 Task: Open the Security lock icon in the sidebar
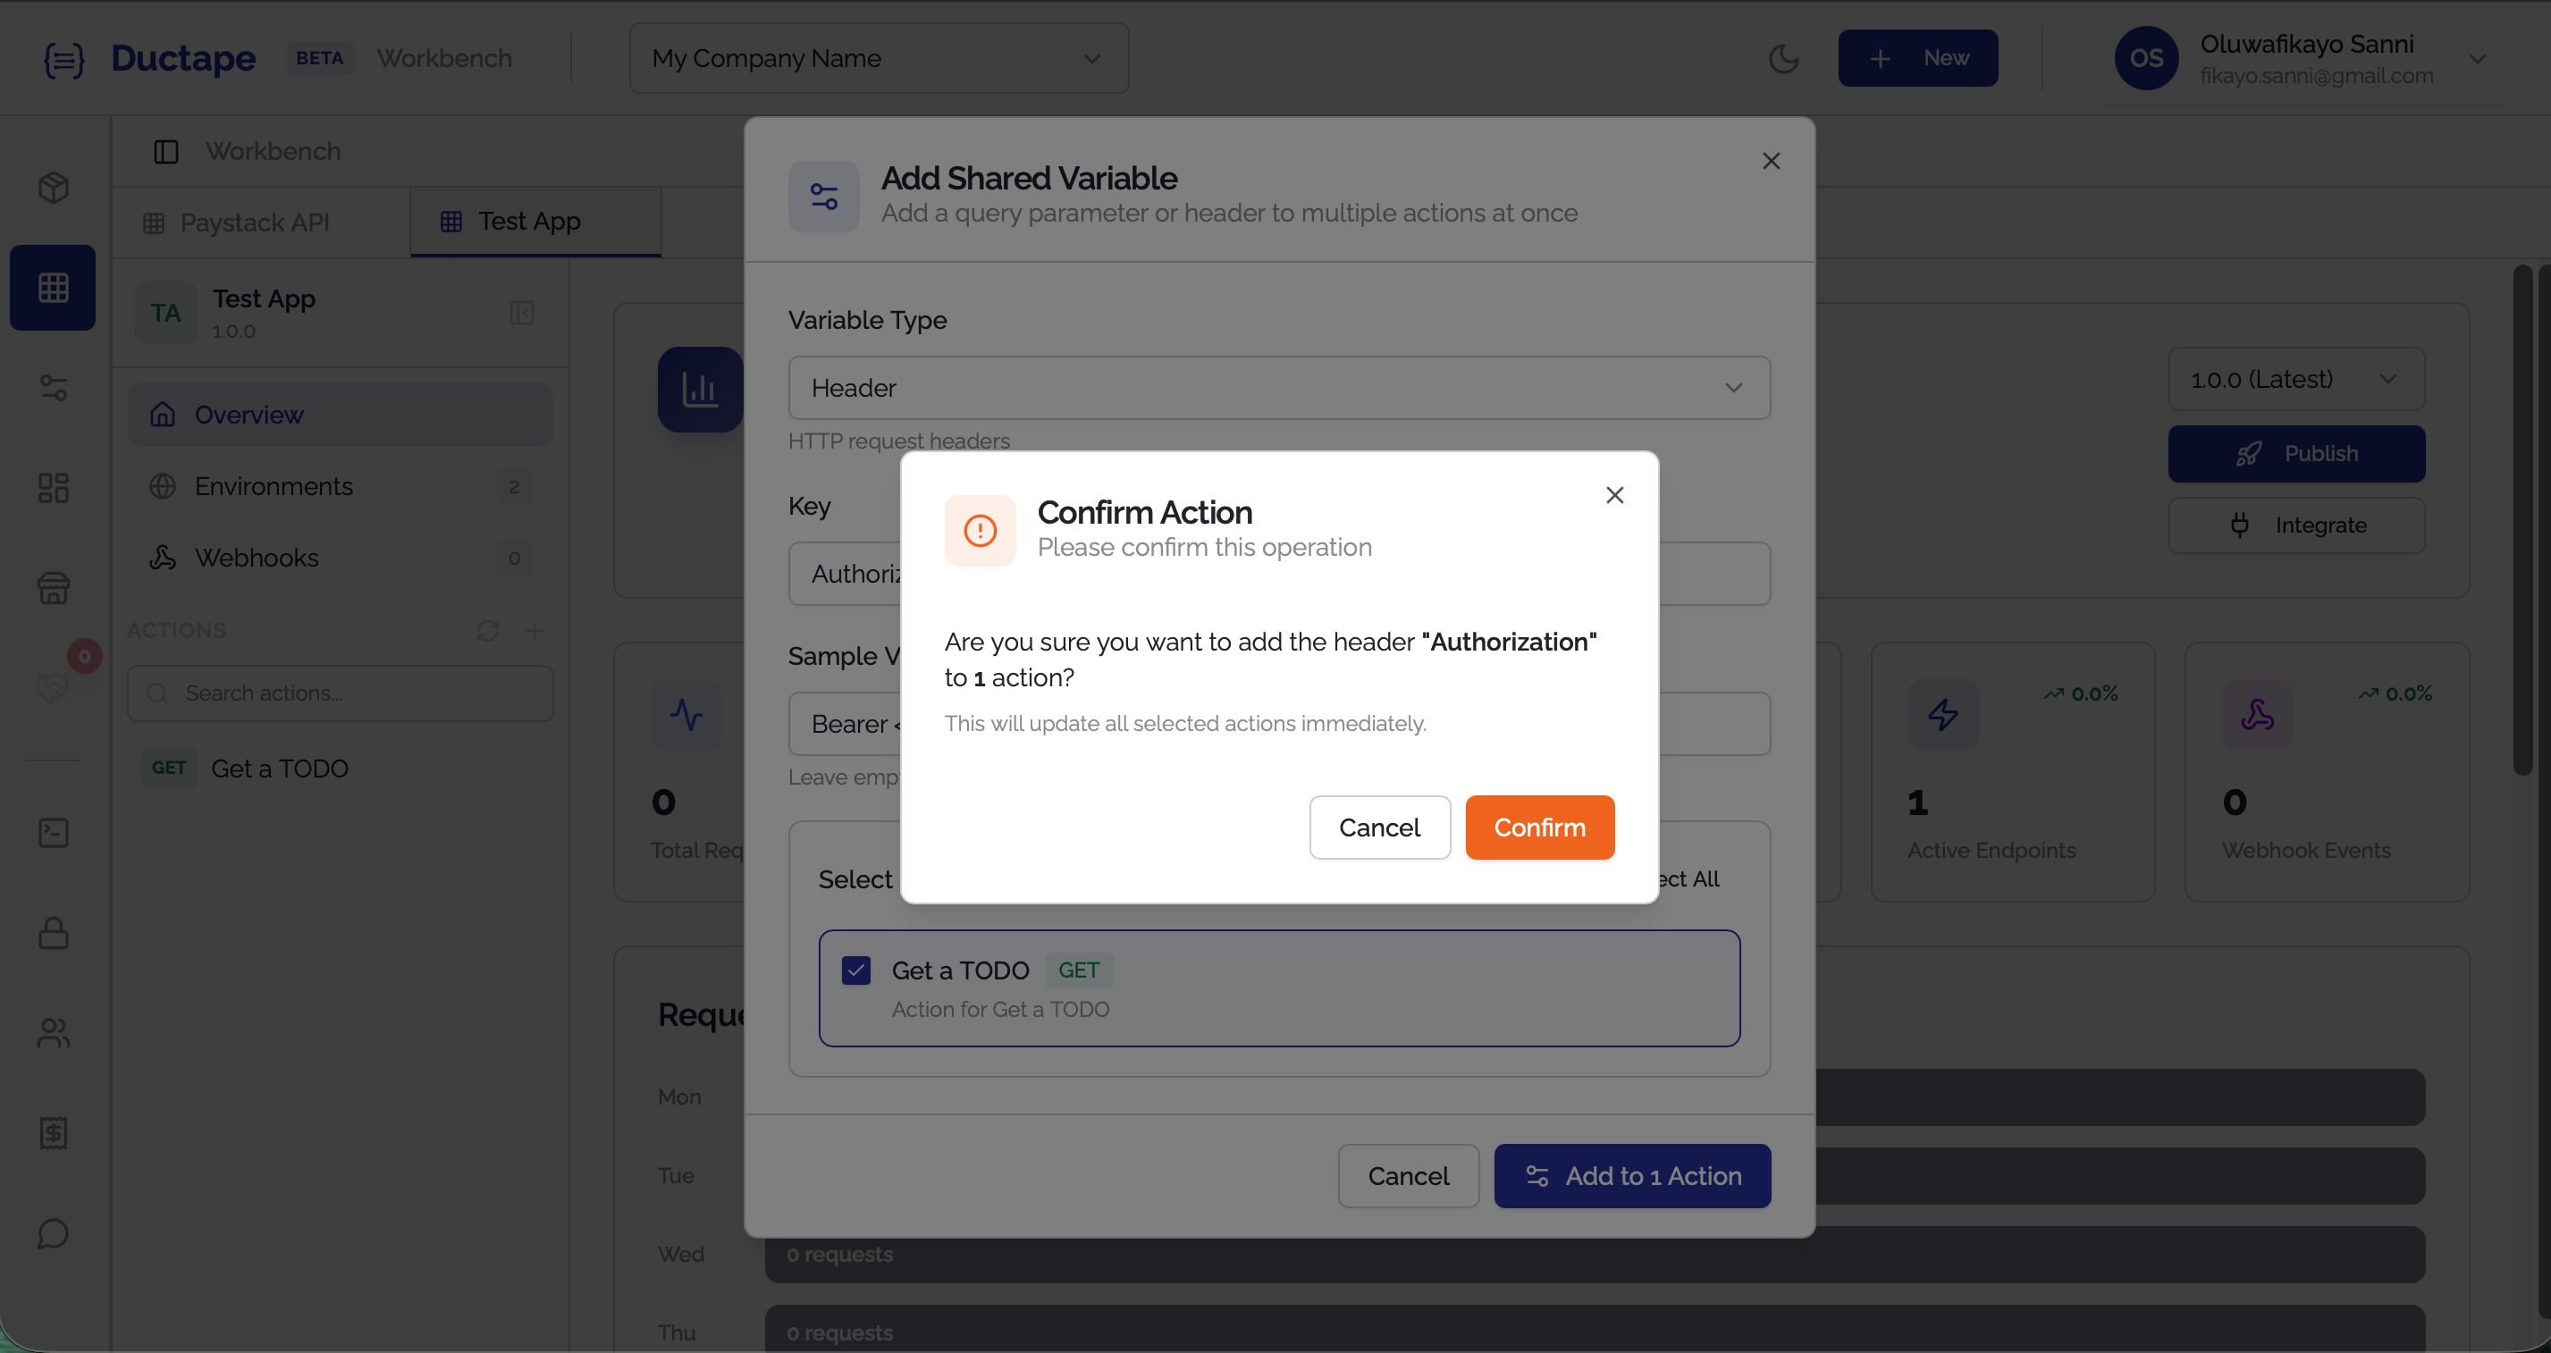(x=53, y=933)
